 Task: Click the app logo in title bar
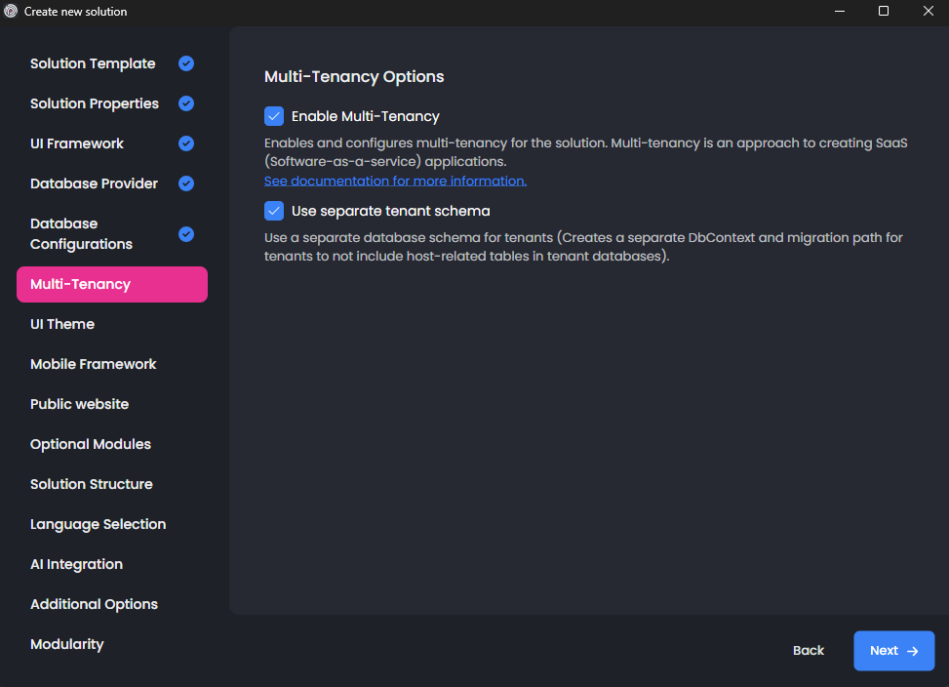(x=12, y=12)
